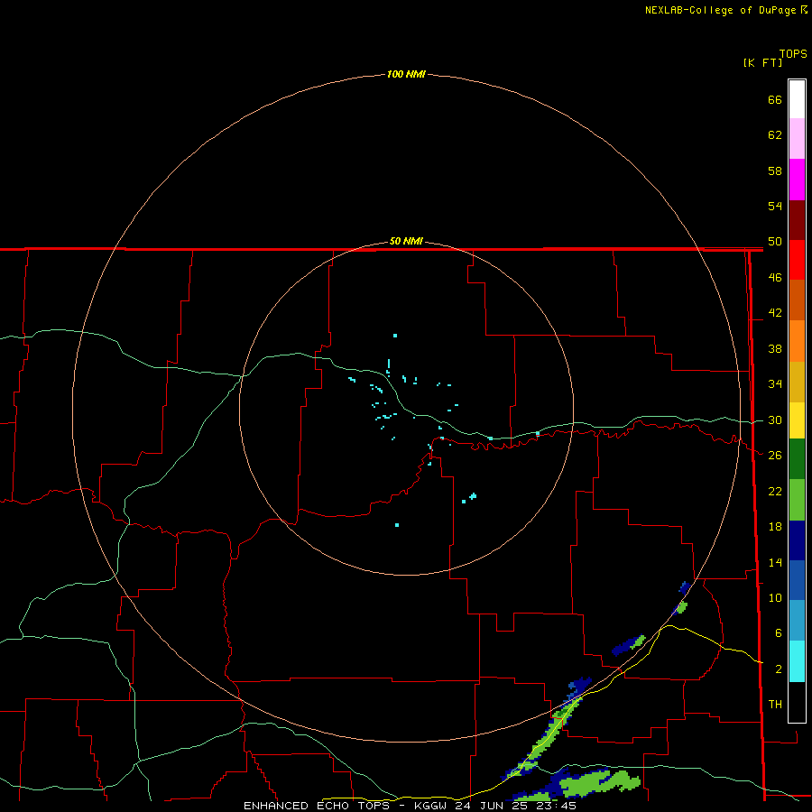
Task: Click the 42 scale value
Action: 775,313
